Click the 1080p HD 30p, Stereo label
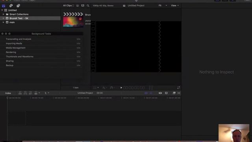Viewport: 252px width, 142px height. pyautogui.click(x=103, y=6)
